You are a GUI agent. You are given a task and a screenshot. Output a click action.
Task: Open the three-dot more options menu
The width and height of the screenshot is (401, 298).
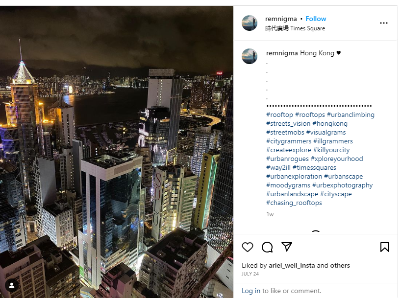coord(384,23)
